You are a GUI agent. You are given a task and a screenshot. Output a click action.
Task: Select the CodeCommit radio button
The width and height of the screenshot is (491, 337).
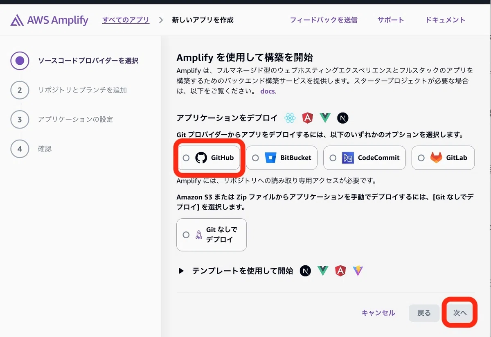[x=333, y=158]
